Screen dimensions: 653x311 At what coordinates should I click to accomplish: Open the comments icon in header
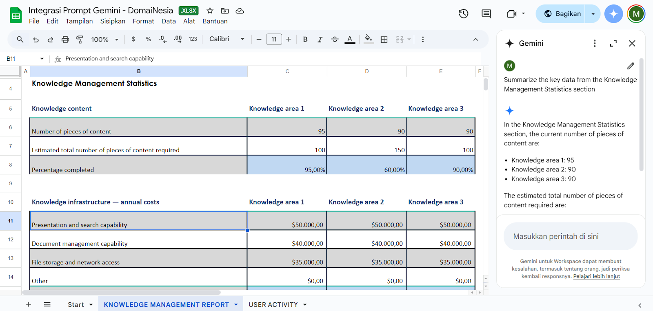(x=486, y=14)
